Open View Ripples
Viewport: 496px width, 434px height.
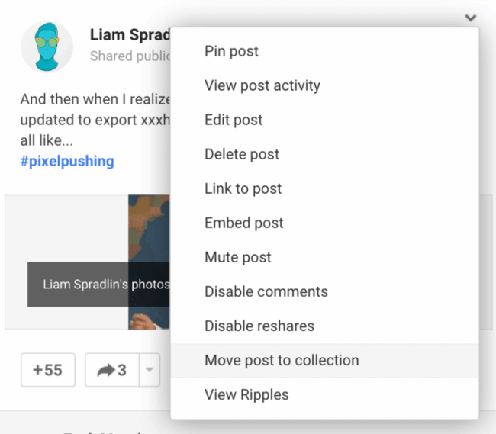[x=246, y=394]
